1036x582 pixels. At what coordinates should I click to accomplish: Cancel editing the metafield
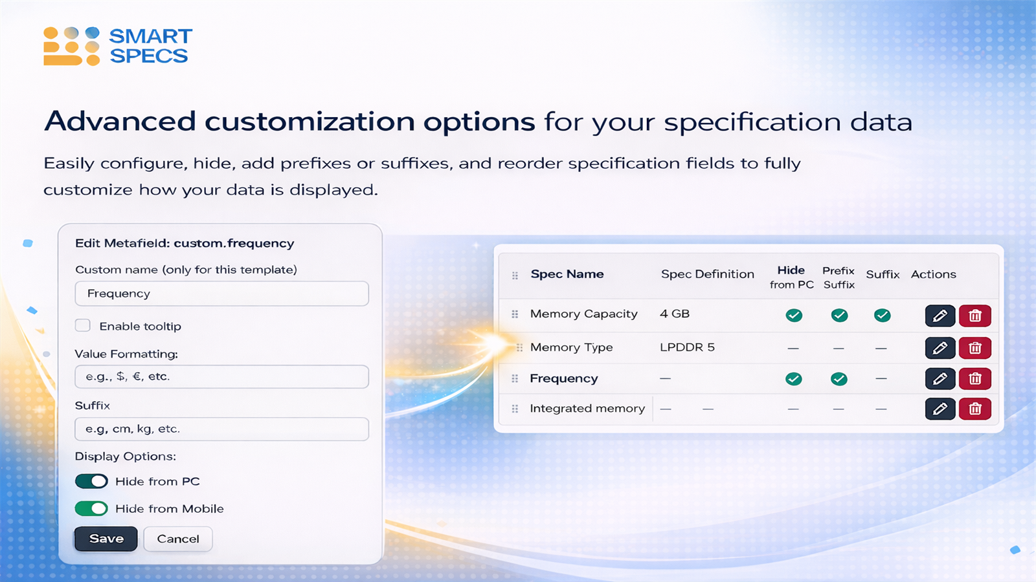(x=178, y=539)
